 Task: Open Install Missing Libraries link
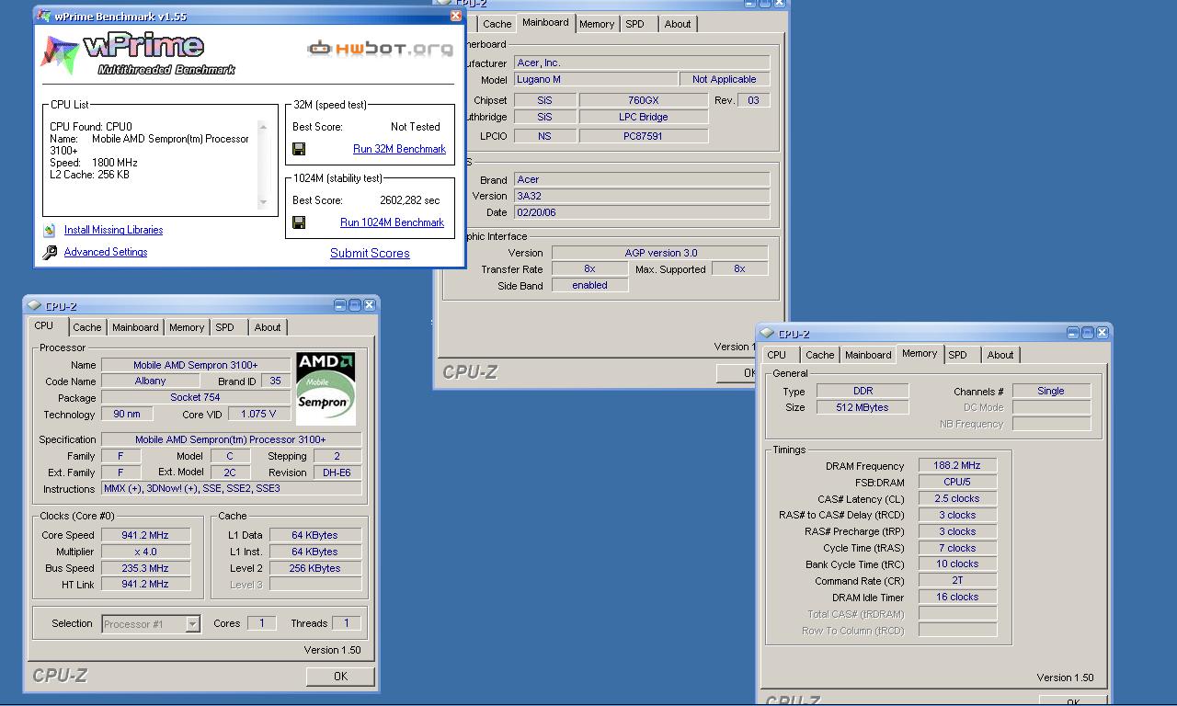[113, 230]
